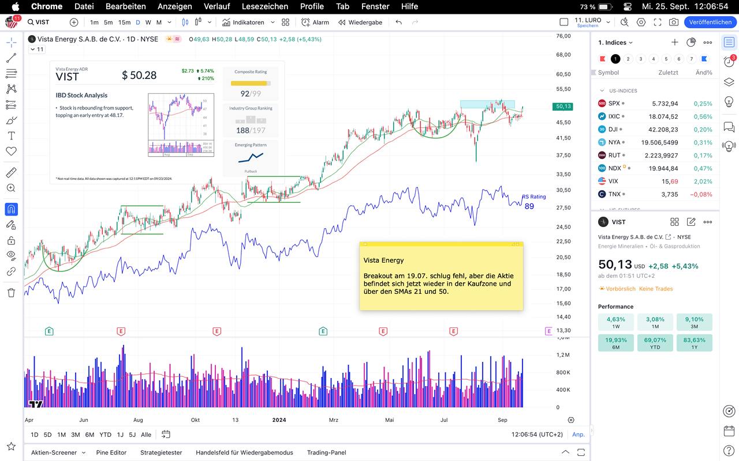Viewport: 739px width, 461px height.
Task: Open the 1. Indices watchlist dropdown
Action: tap(615, 43)
